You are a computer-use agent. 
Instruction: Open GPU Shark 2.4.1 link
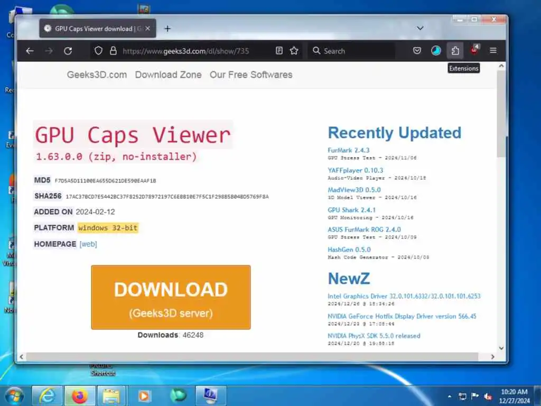pos(351,210)
